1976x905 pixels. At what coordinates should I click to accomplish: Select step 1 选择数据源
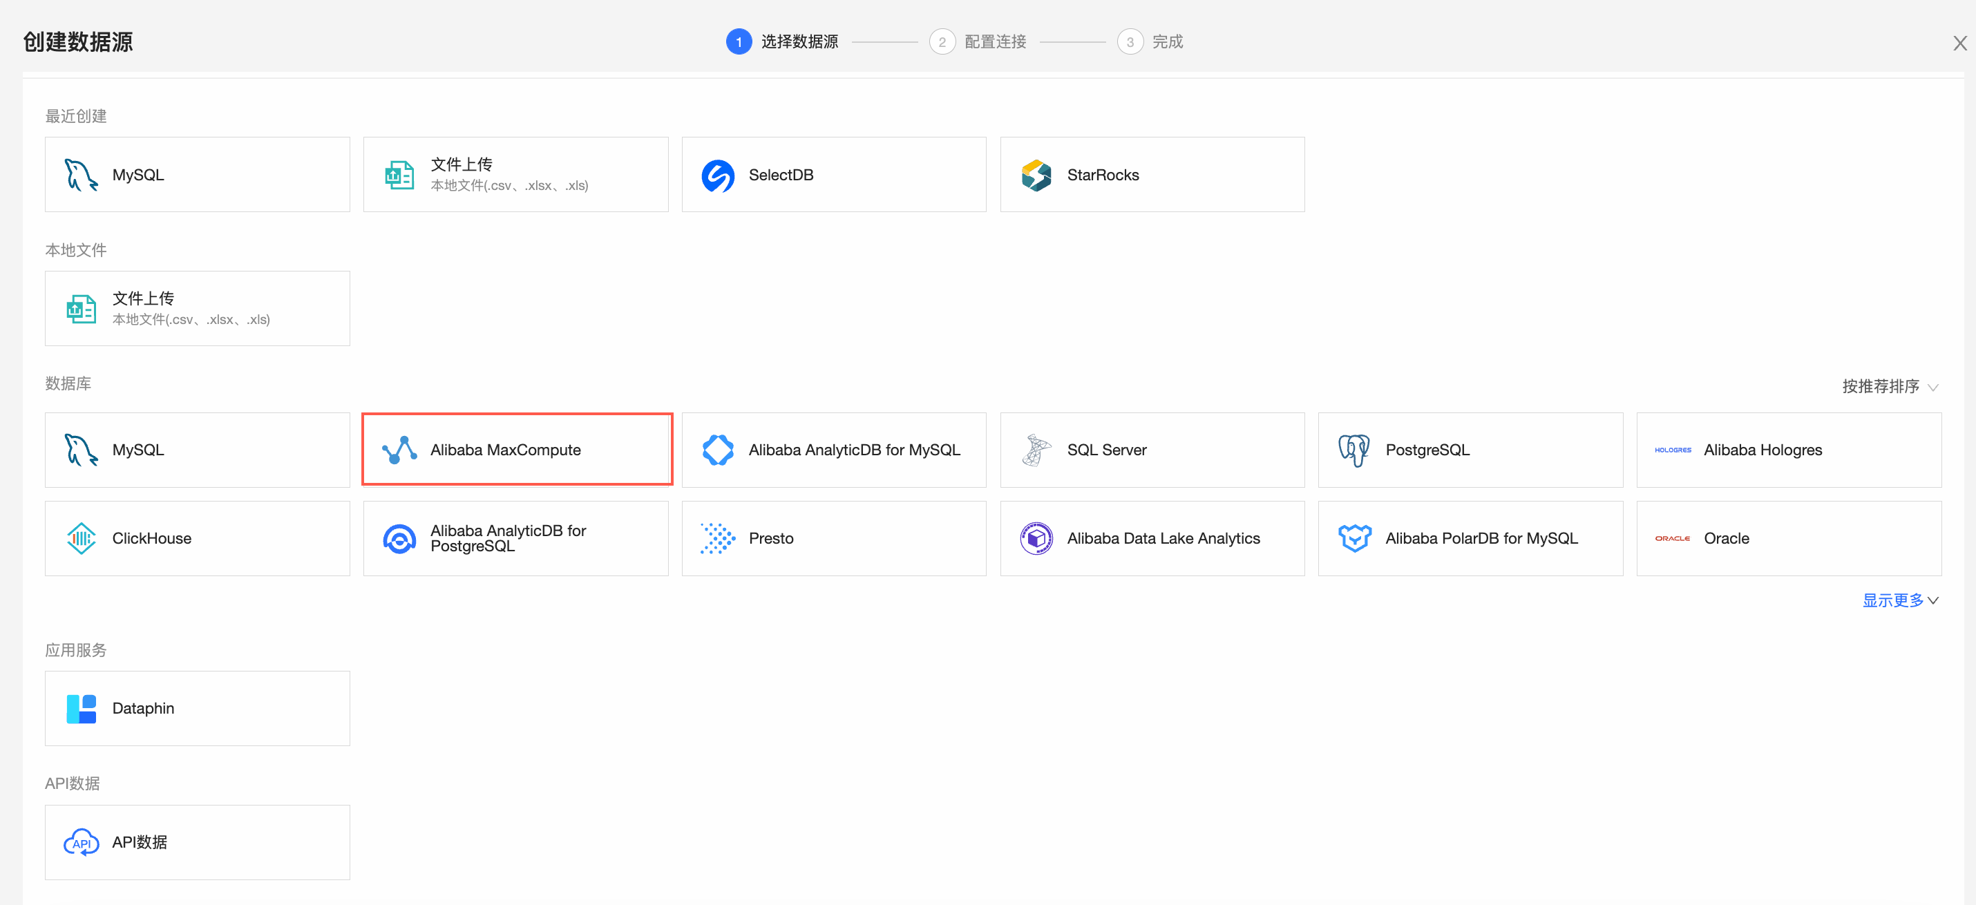pyautogui.click(x=781, y=41)
